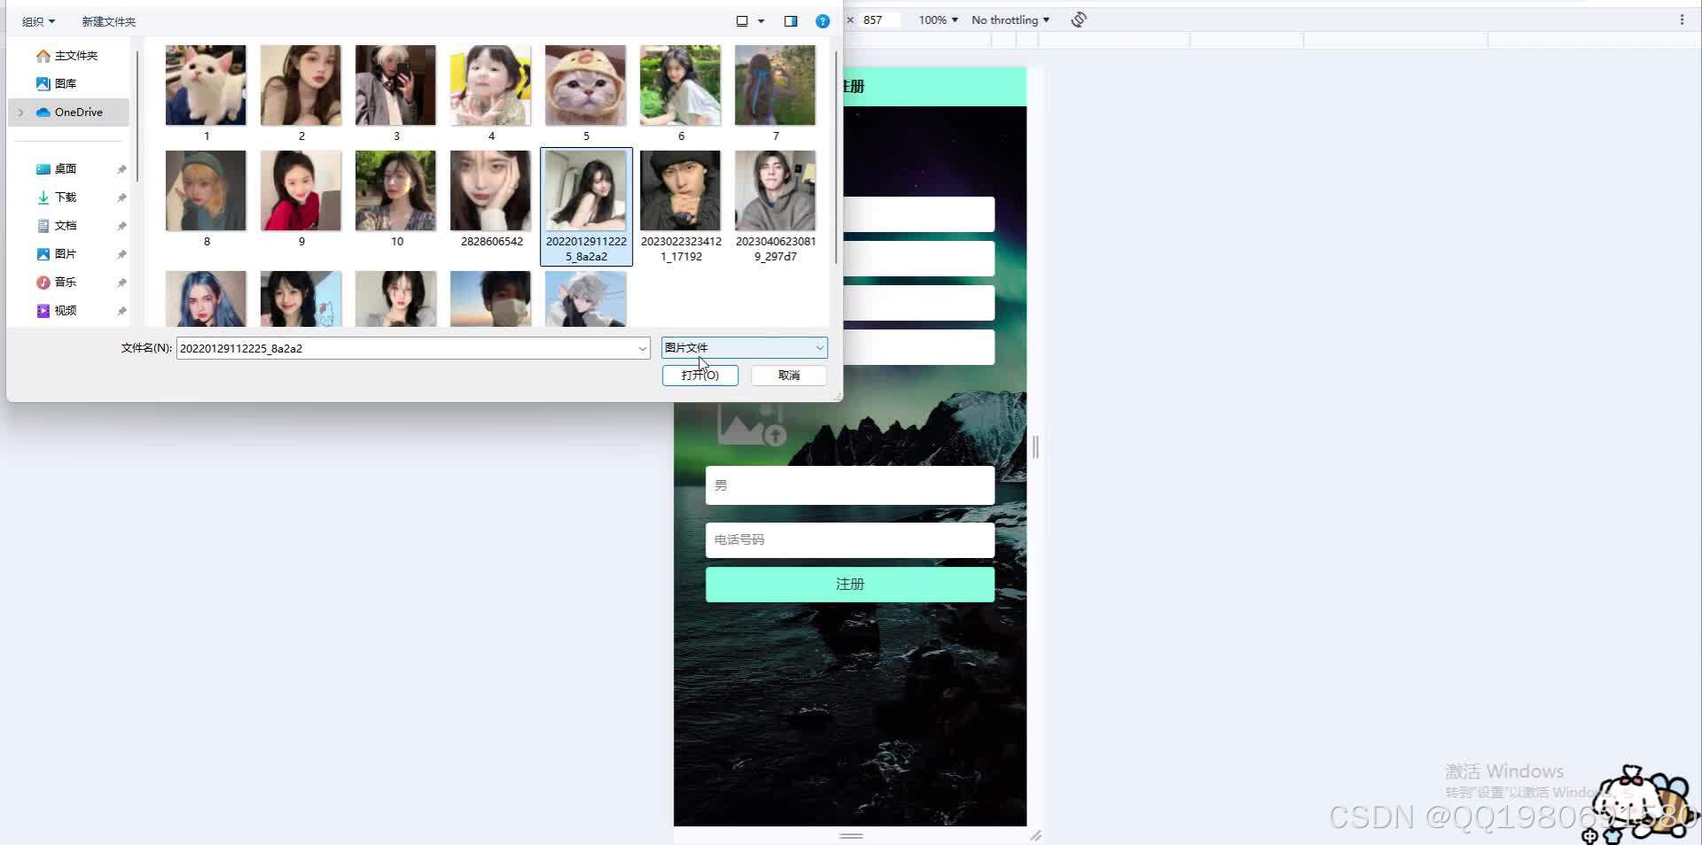1702x845 pixels.
Task: Open the 组织 (Organize) menu
Action: tap(37, 20)
